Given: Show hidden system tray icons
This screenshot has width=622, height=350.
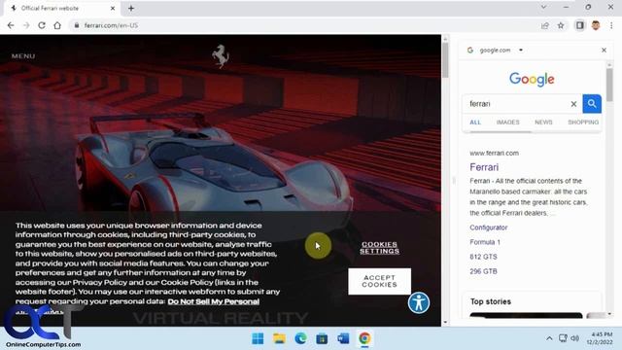Looking at the screenshot, I should [549, 338].
